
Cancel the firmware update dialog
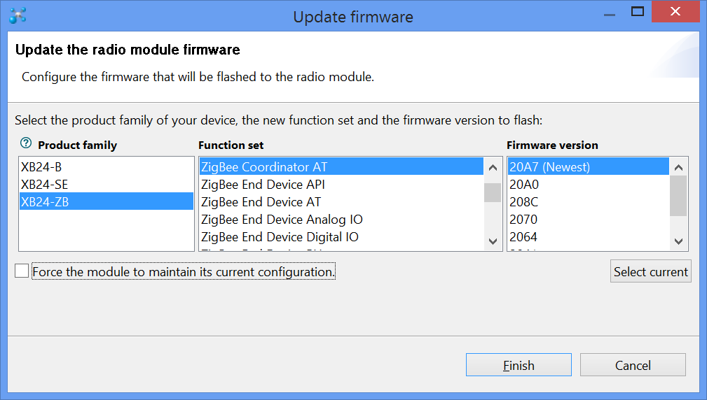[x=632, y=365]
